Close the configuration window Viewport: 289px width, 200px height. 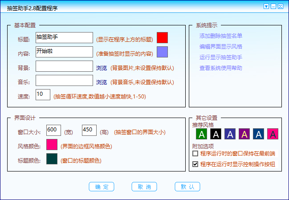tap(281, 6)
